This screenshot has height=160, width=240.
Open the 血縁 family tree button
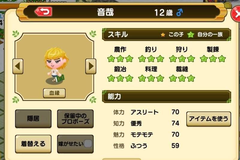(54, 93)
